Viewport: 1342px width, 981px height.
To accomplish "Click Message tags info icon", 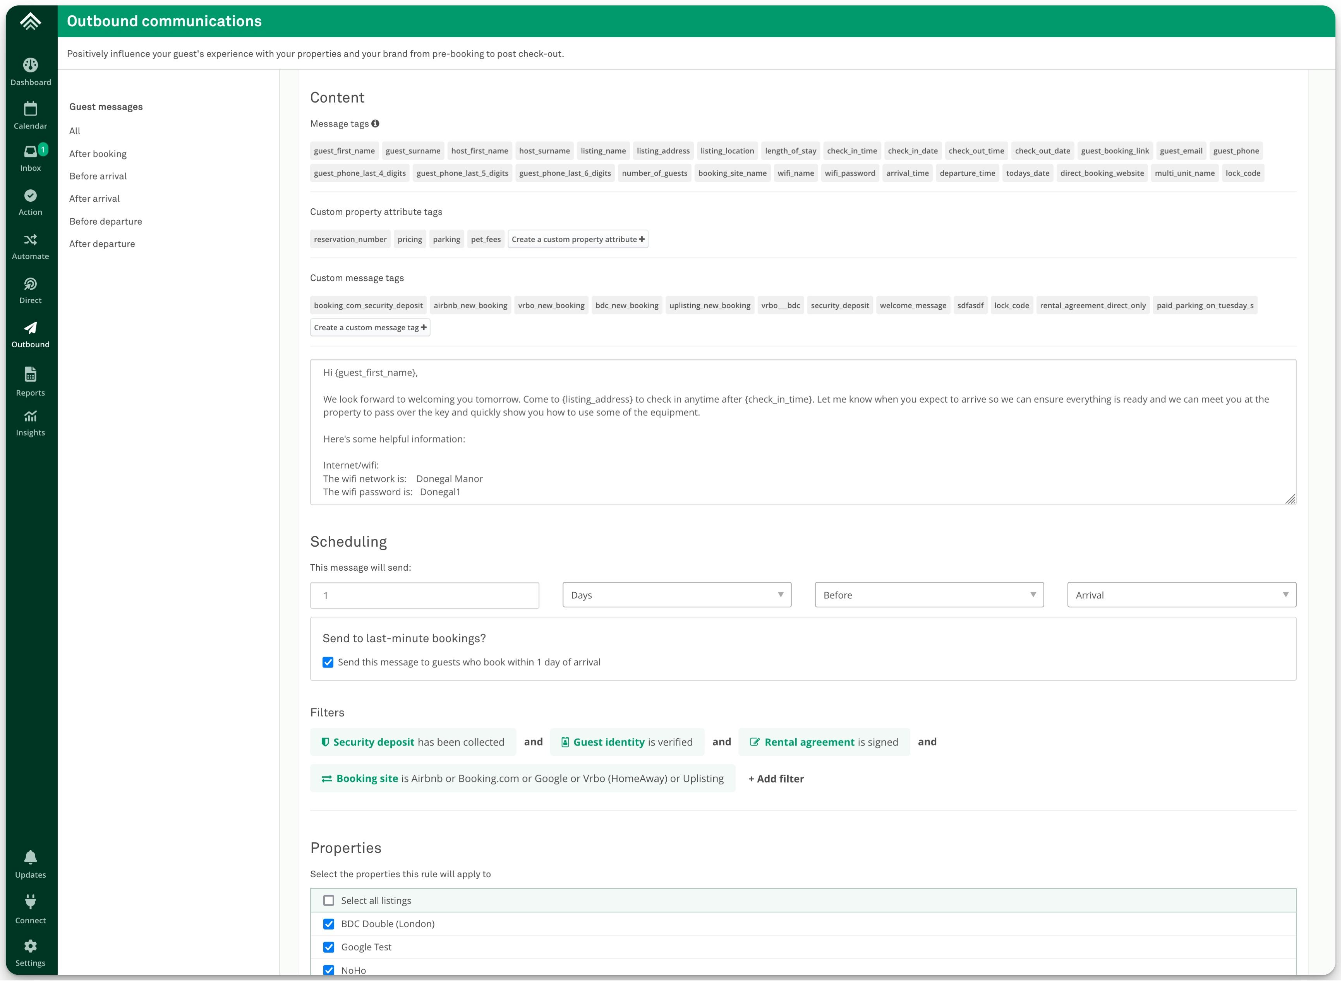I will 375,123.
